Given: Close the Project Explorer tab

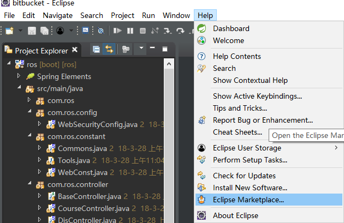Looking at the screenshot, I should (75, 50).
